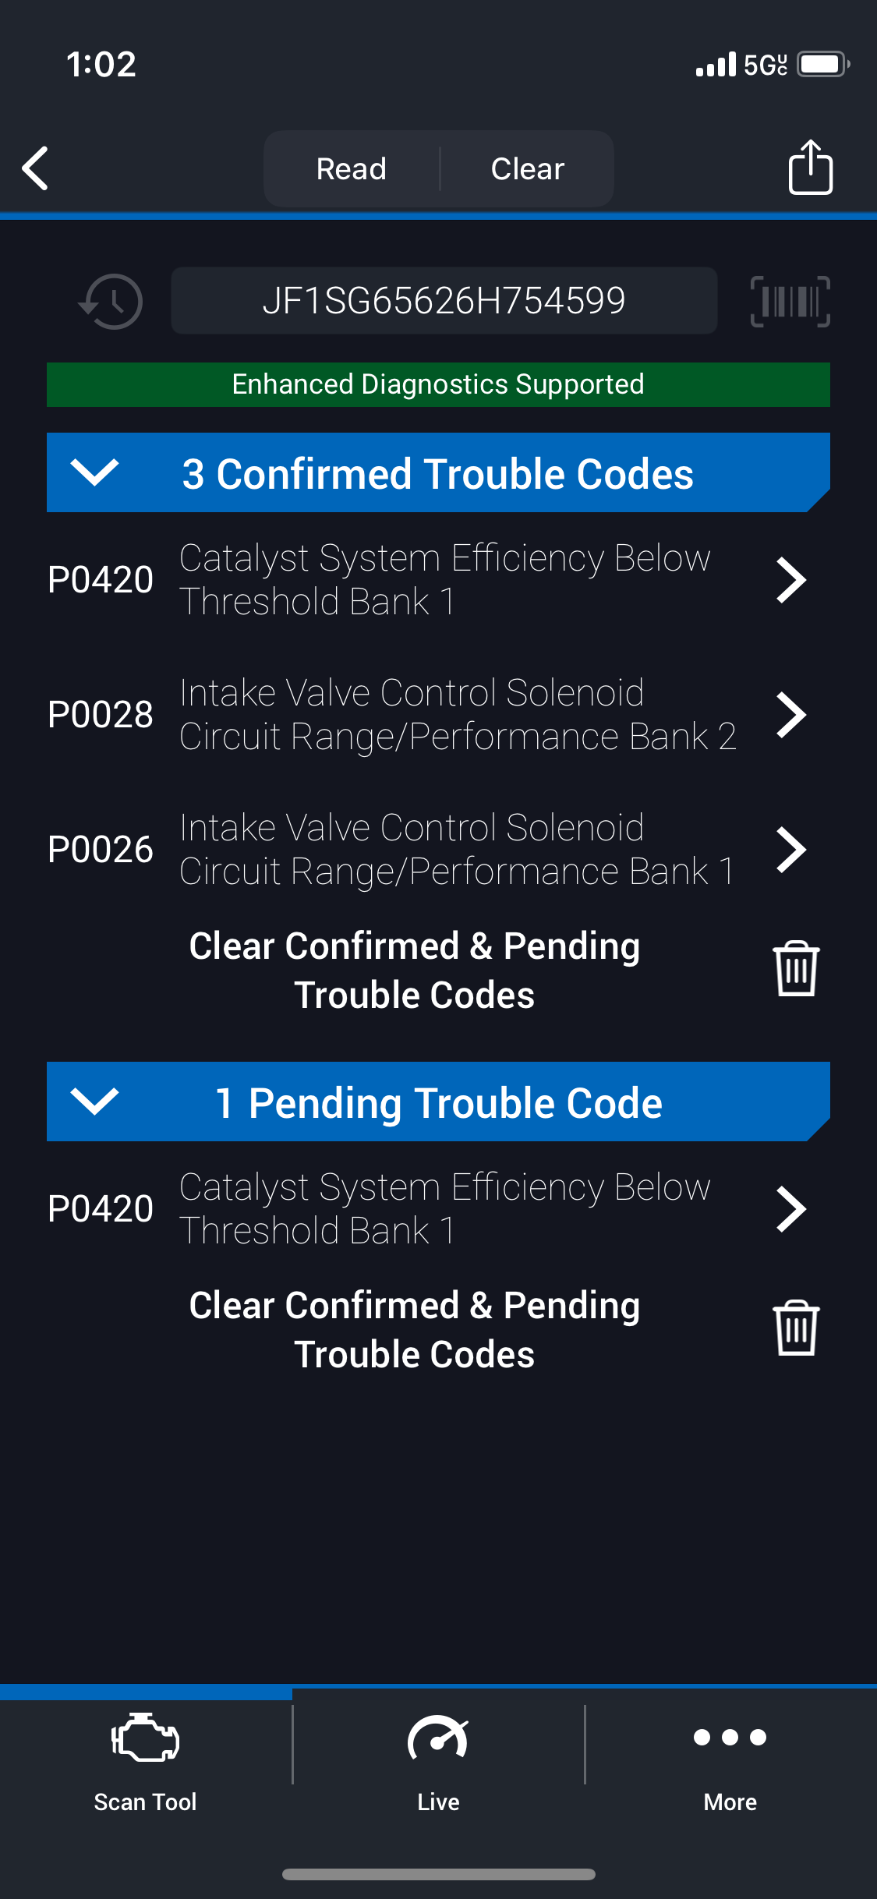Tap the back arrow icon
The width and height of the screenshot is (877, 1899).
point(36,168)
